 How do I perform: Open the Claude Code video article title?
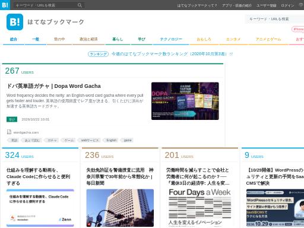[39, 176]
